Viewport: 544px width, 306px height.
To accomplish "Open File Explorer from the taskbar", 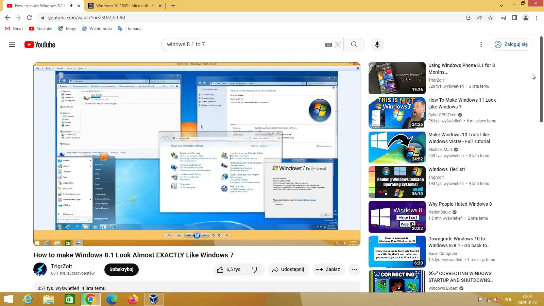I will click(x=49, y=299).
